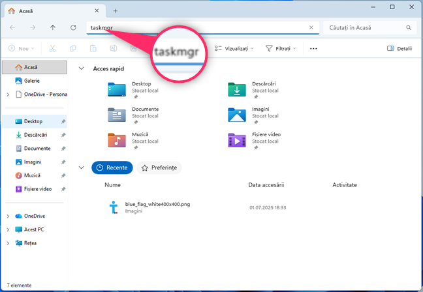Expand OneDrive - Personal in sidebar
423x292 pixels.
8,95
